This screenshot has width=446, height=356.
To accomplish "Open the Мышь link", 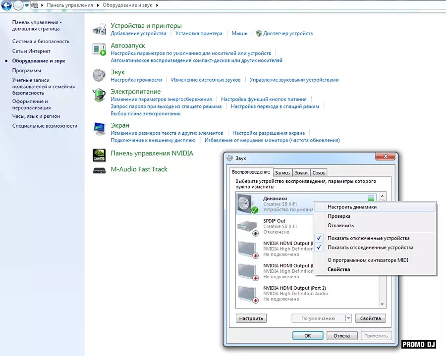I will [x=239, y=33].
